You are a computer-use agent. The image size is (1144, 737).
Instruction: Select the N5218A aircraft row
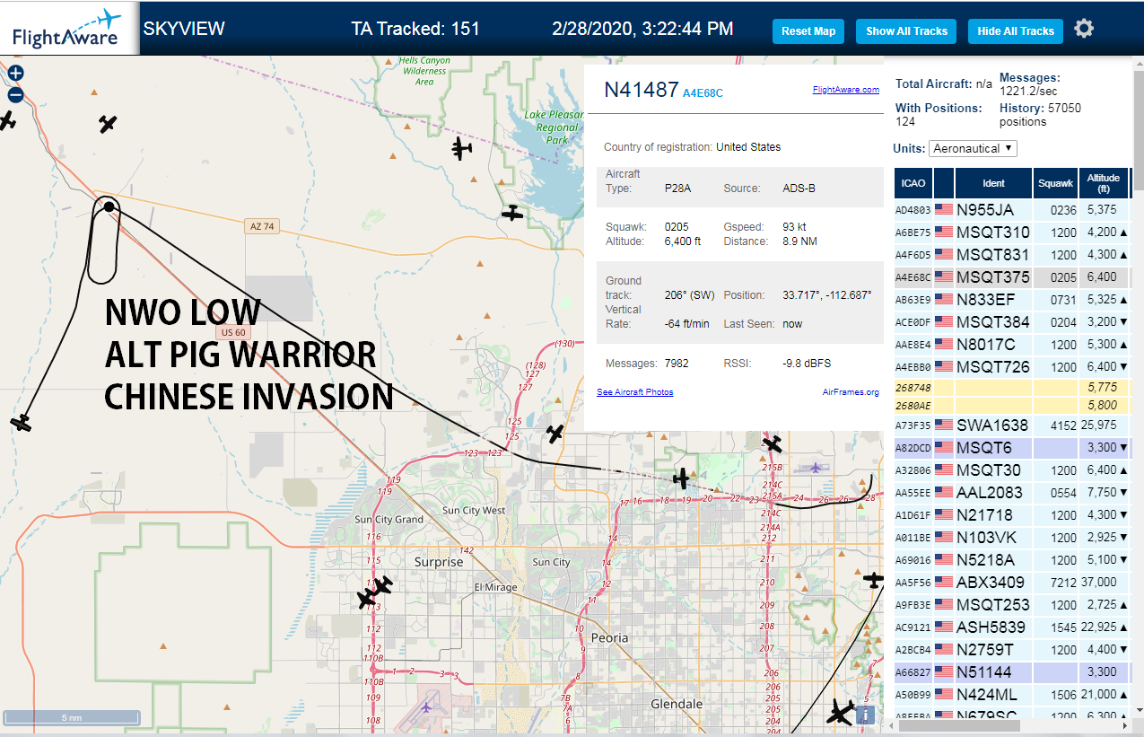(x=1011, y=559)
